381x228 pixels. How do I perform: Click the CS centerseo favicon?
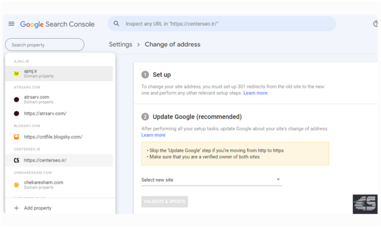(17, 160)
